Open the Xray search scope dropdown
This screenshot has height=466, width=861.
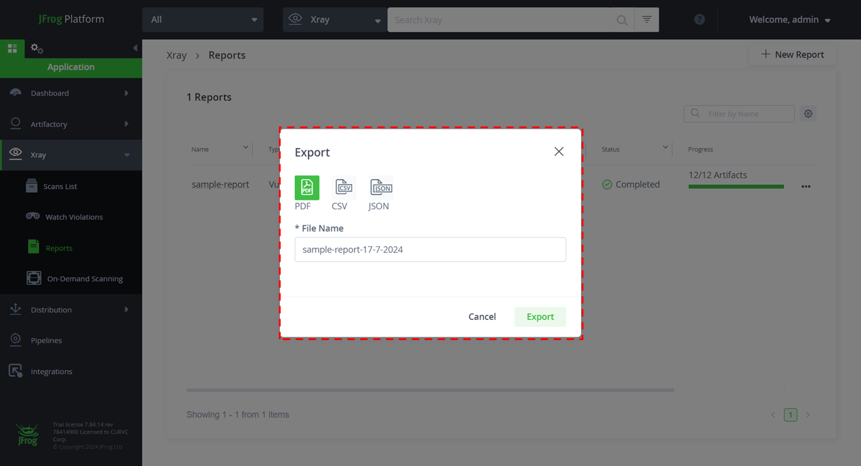335,20
